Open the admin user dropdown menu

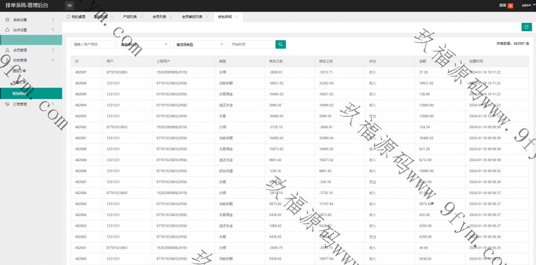[x=528, y=5]
